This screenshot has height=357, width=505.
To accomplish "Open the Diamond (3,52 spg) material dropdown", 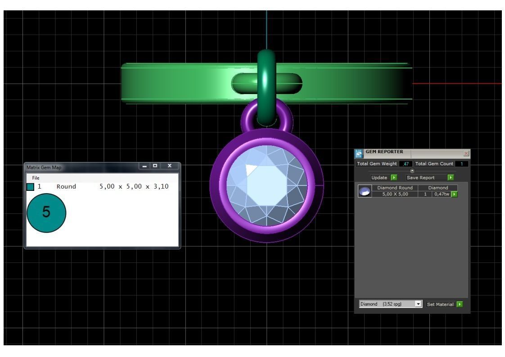I will coord(390,304).
